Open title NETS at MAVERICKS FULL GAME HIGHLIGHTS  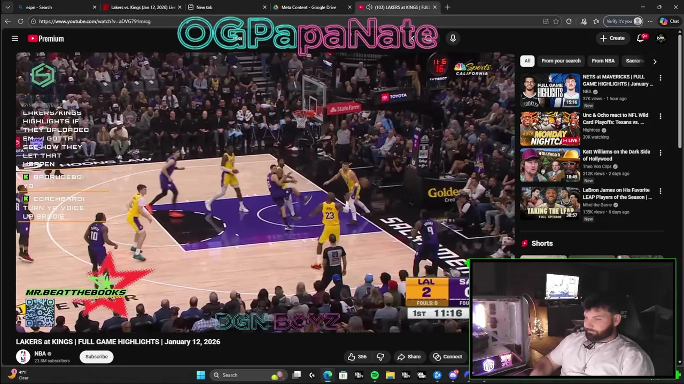(618, 80)
